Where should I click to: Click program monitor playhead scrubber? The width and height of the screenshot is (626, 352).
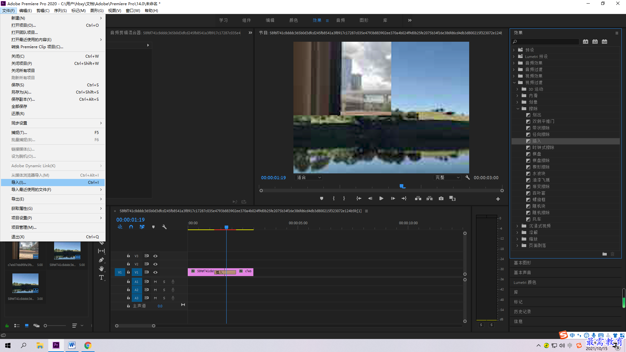point(402,186)
